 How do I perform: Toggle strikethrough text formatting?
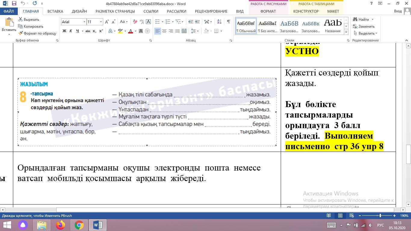[x=88, y=31]
